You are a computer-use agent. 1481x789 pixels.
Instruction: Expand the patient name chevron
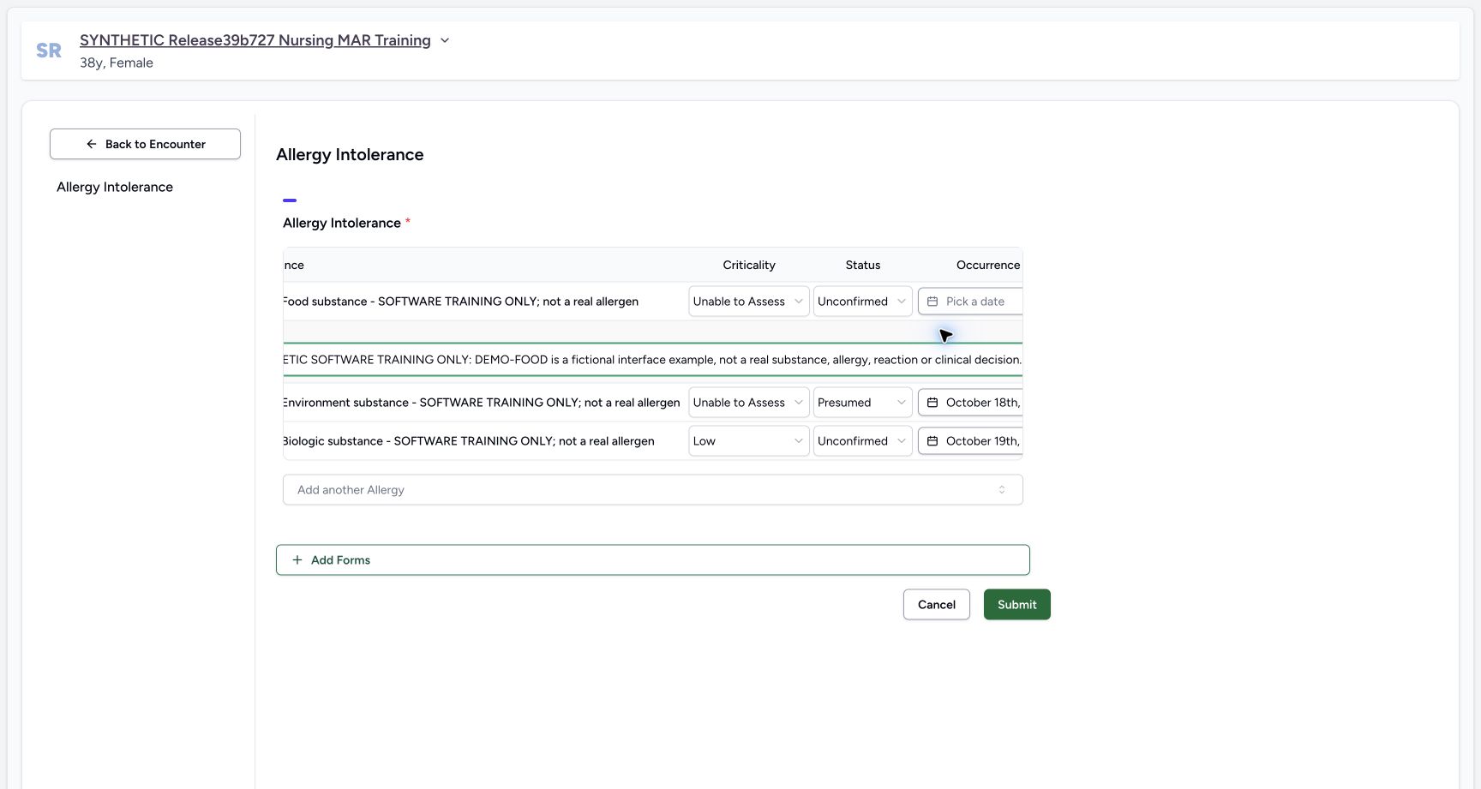(x=445, y=40)
